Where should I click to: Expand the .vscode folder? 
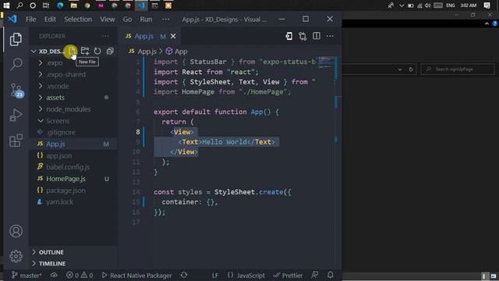(73, 86)
